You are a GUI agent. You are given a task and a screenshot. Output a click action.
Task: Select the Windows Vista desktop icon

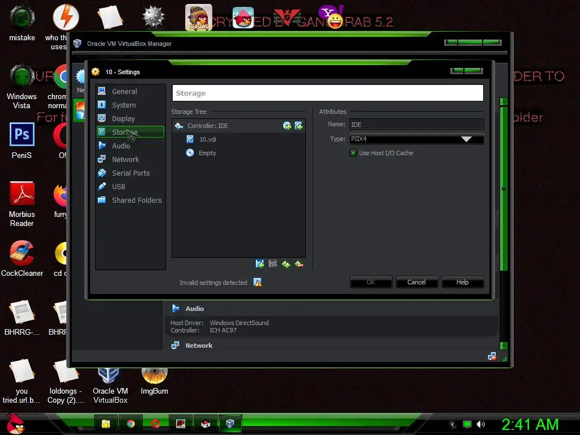22,87
